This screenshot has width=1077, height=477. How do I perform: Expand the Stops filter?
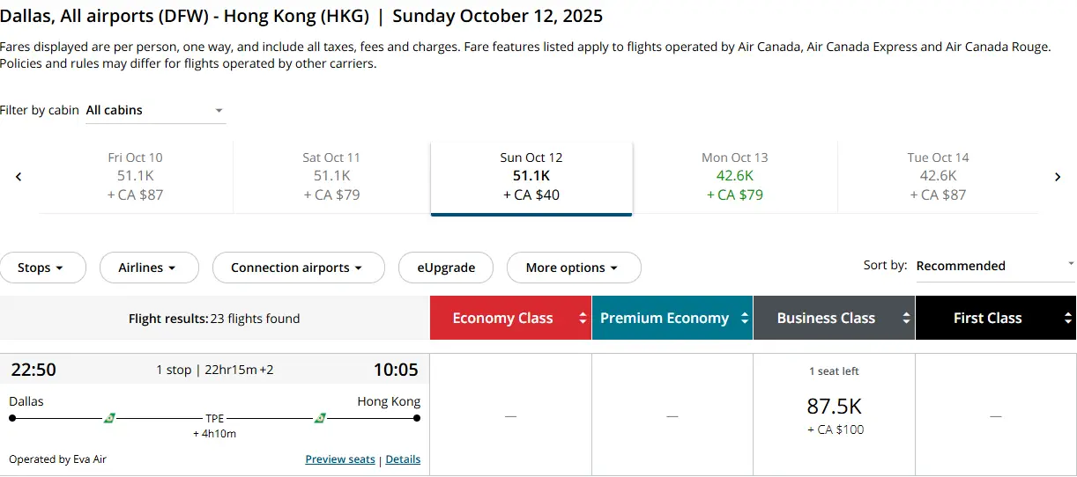click(x=42, y=268)
